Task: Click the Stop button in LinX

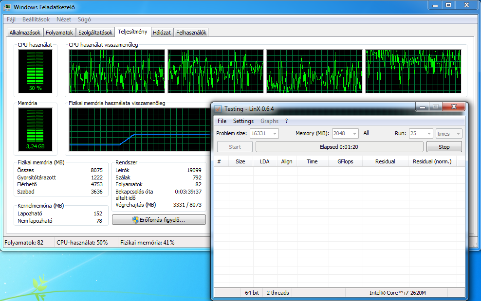Action: pos(444,147)
